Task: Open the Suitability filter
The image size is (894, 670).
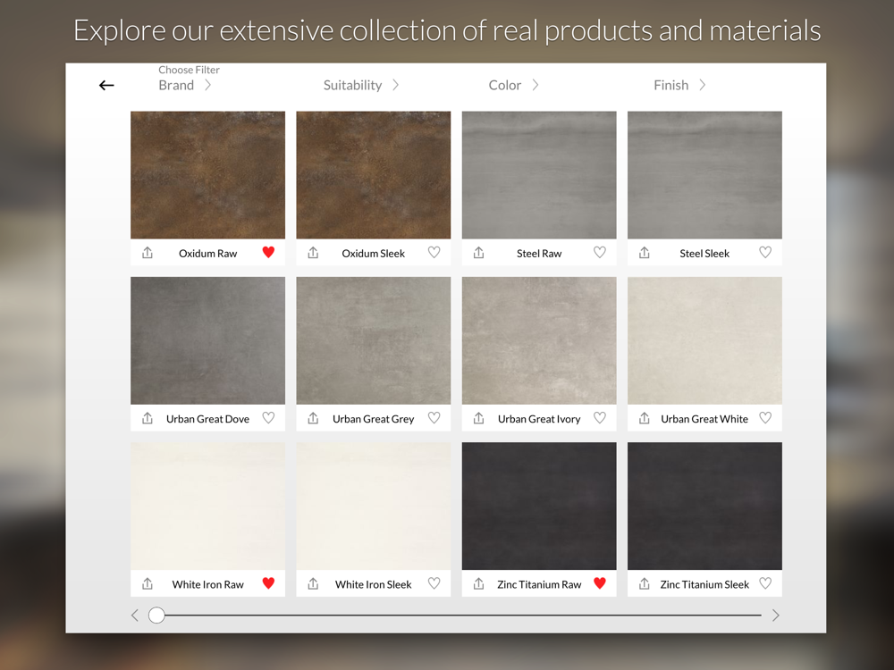Action: (x=361, y=85)
